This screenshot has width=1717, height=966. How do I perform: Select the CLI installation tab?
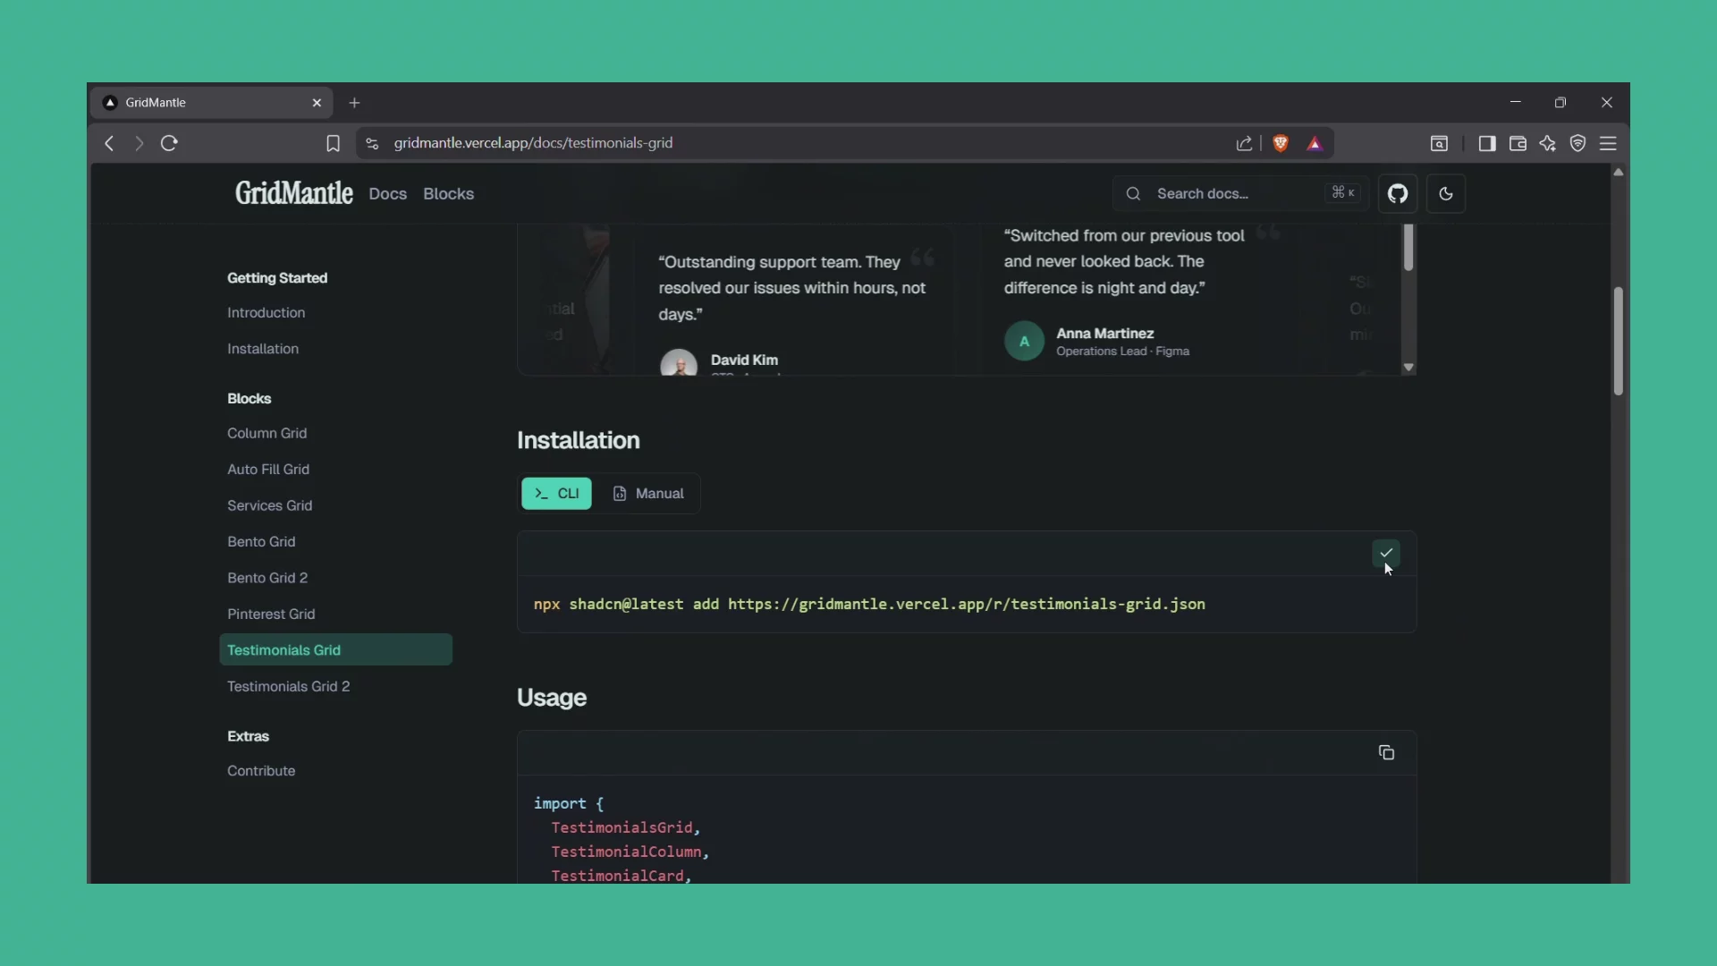(556, 494)
